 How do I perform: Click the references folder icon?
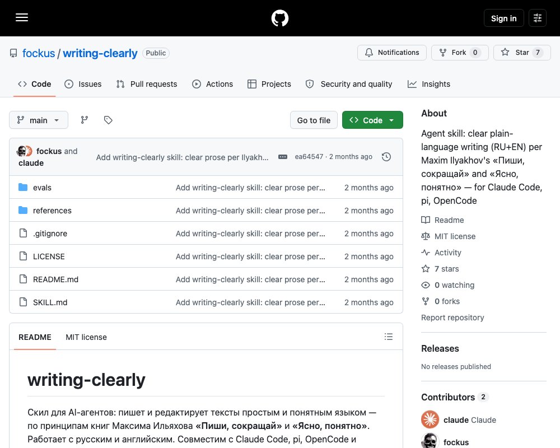click(23, 210)
